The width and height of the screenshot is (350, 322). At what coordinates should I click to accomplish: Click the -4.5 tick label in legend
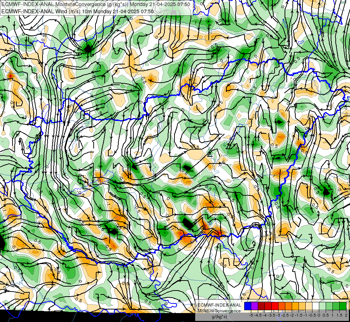258,315
